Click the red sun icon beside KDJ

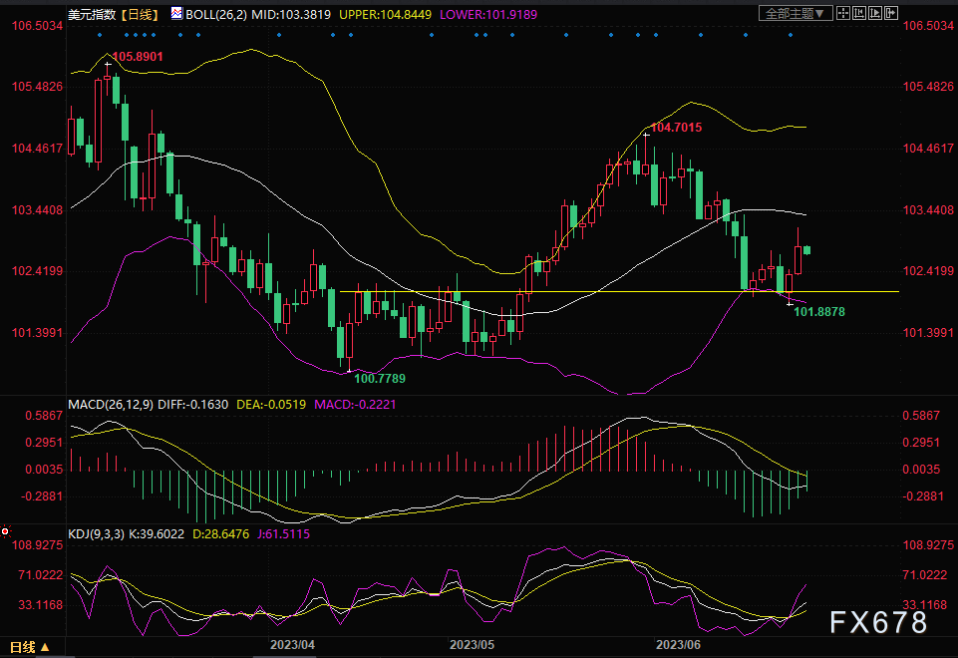click(6, 531)
